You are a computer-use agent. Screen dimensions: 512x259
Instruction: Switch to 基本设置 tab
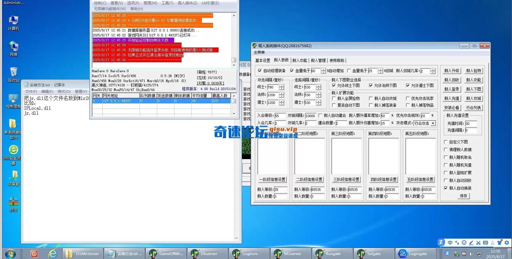point(263,60)
